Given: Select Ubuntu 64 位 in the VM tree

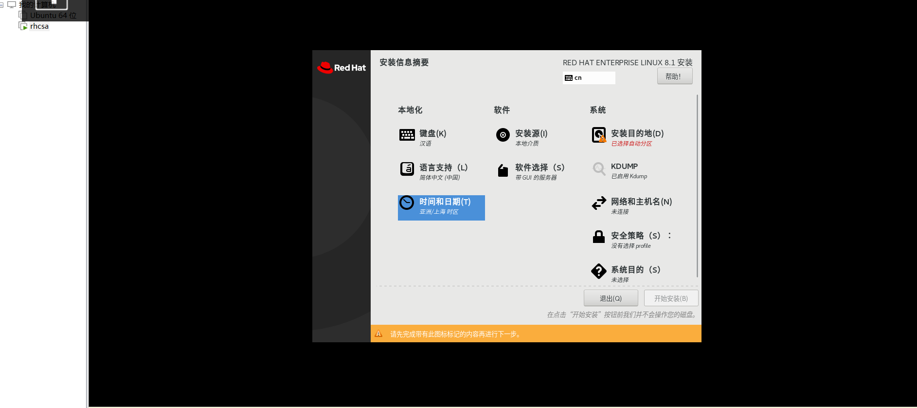Looking at the screenshot, I should pyautogui.click(x=54, y=16).
